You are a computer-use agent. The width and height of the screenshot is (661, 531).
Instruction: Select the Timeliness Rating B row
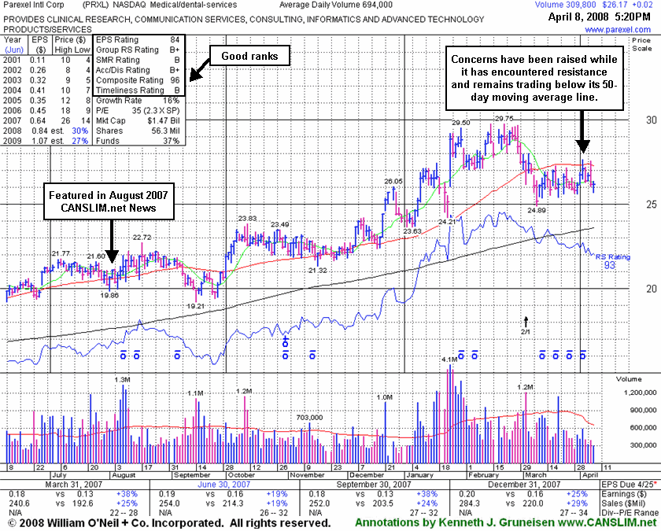(138, 90)
